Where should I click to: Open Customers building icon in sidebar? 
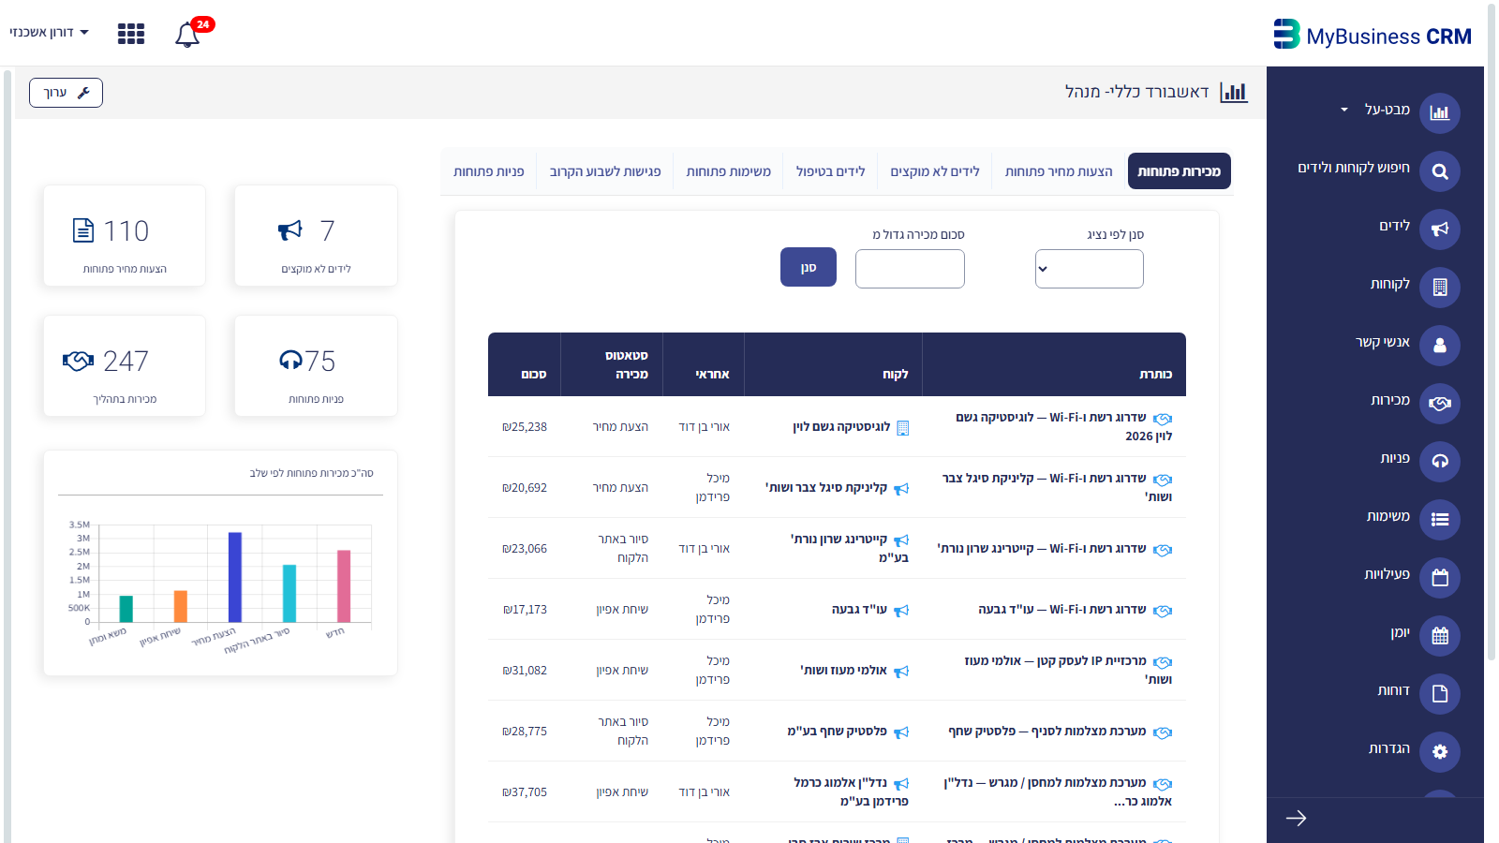coord(1440,288)
